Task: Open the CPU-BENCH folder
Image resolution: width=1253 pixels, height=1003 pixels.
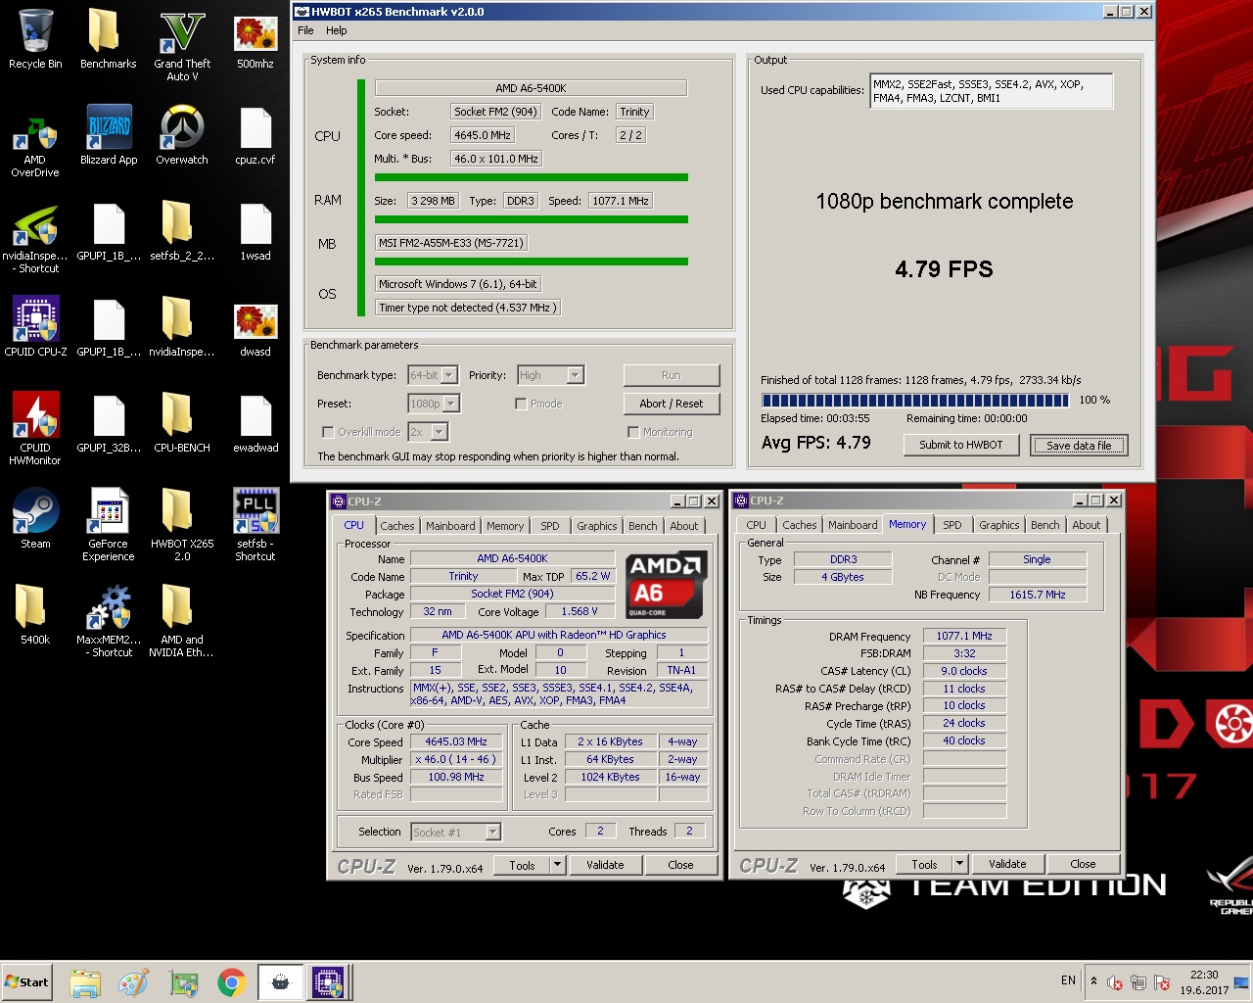Action: click(x=182, y=423)
